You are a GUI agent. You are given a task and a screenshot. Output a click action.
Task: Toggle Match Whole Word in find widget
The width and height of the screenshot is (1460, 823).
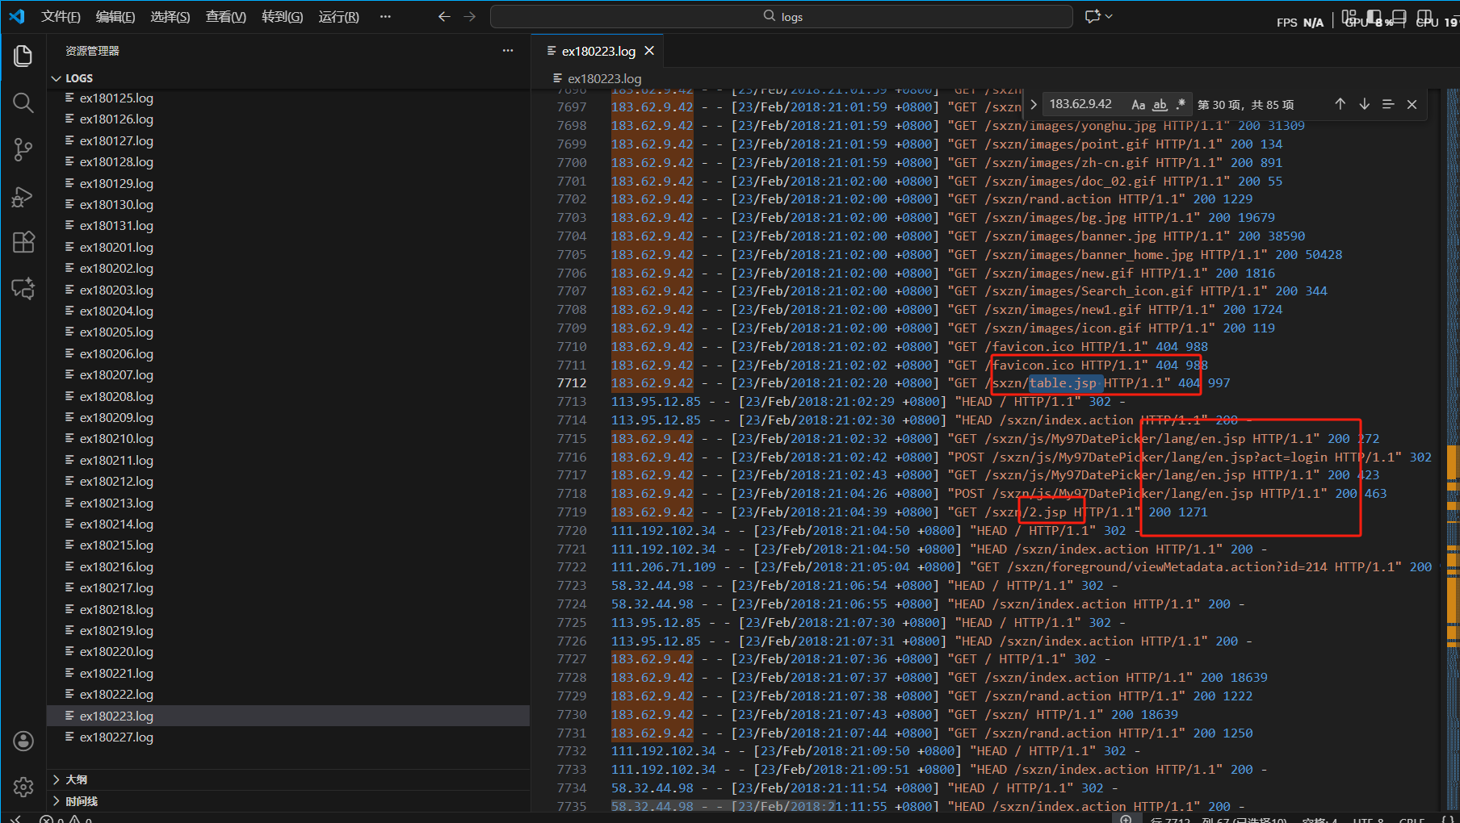coord(1160,104)
